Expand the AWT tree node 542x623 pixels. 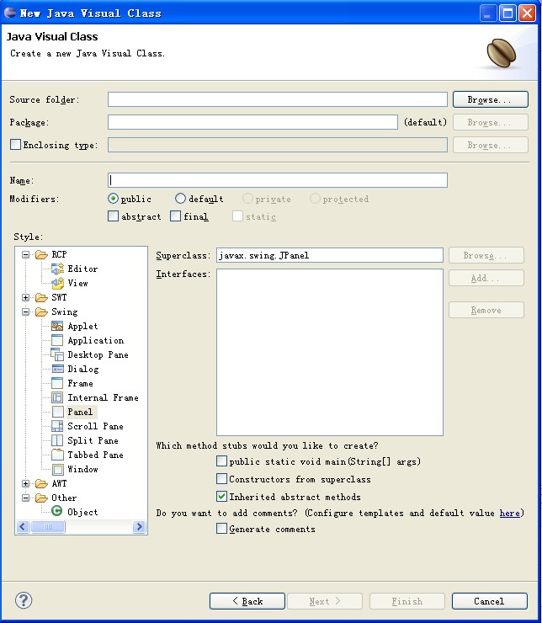click(x=26, y=483)
